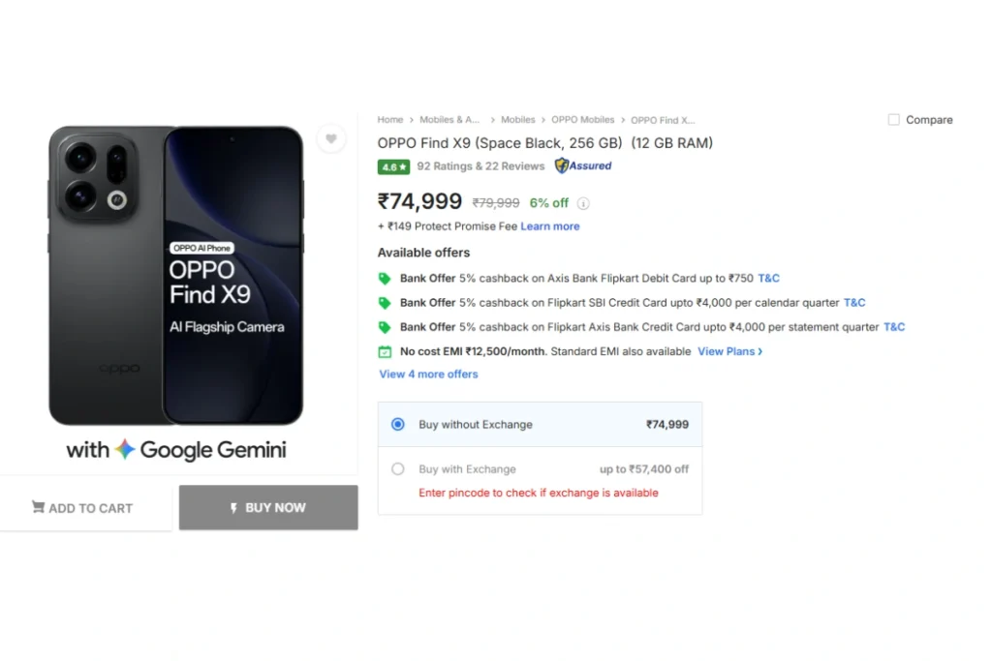
Task: Open OPPO Mobiles breadcrumb link
Action: coord(582,120)
